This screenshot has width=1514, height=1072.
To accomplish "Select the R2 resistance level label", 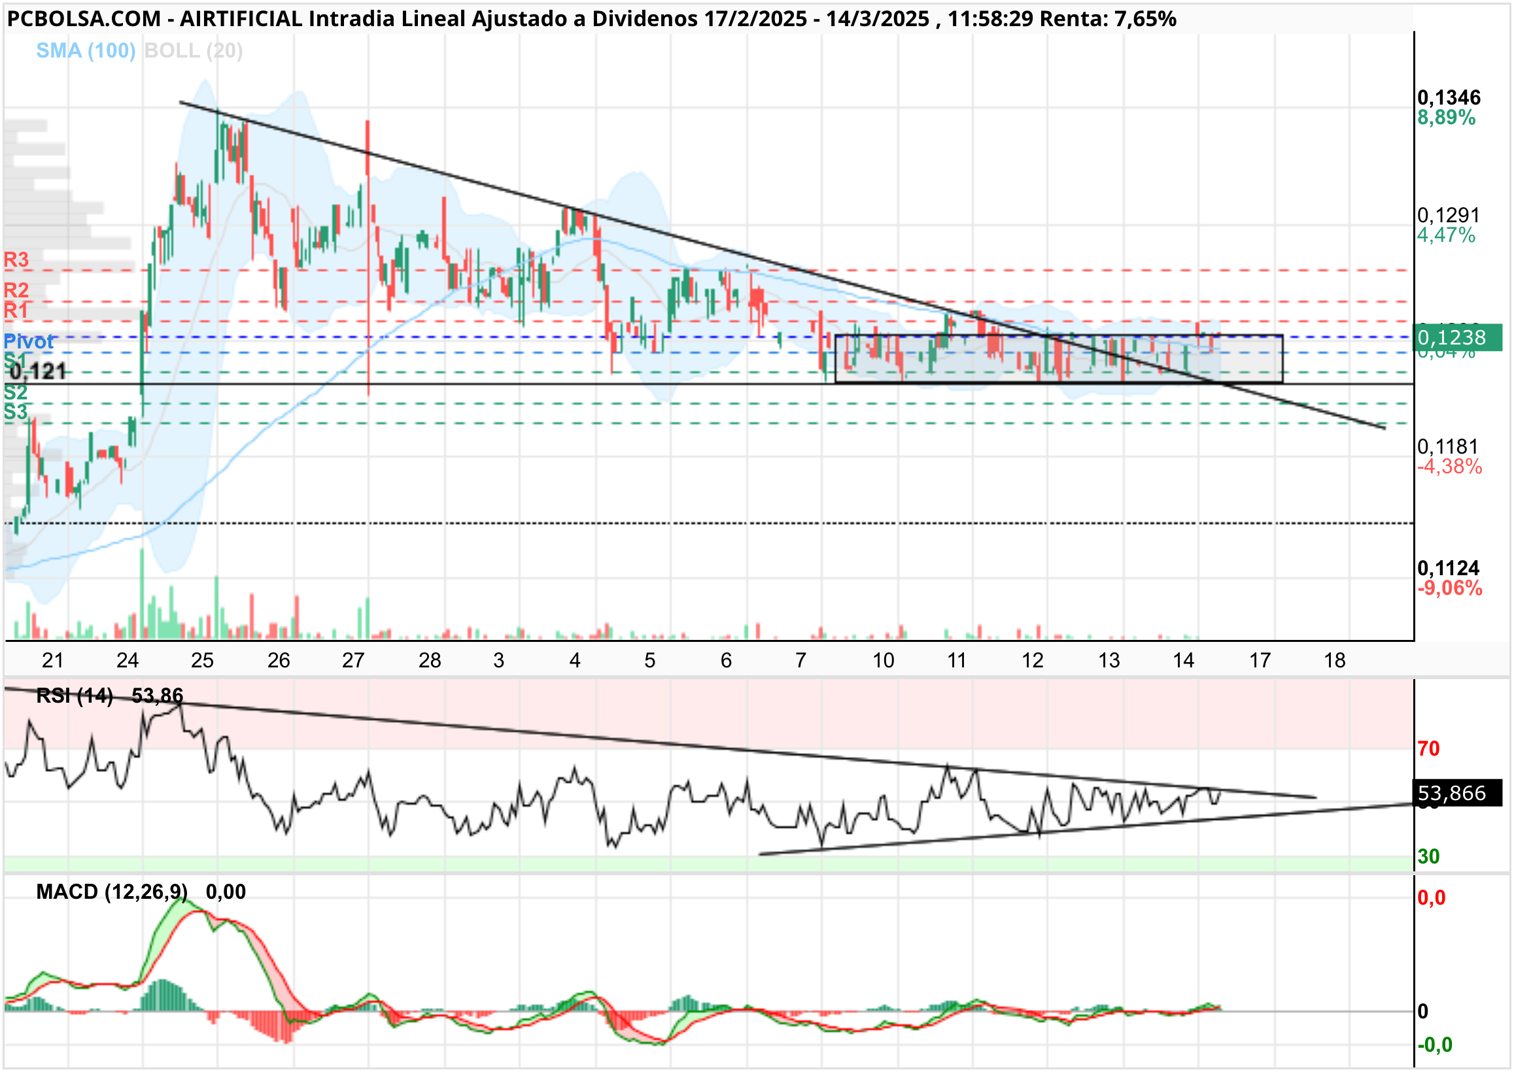I will (x=16, y=290).
